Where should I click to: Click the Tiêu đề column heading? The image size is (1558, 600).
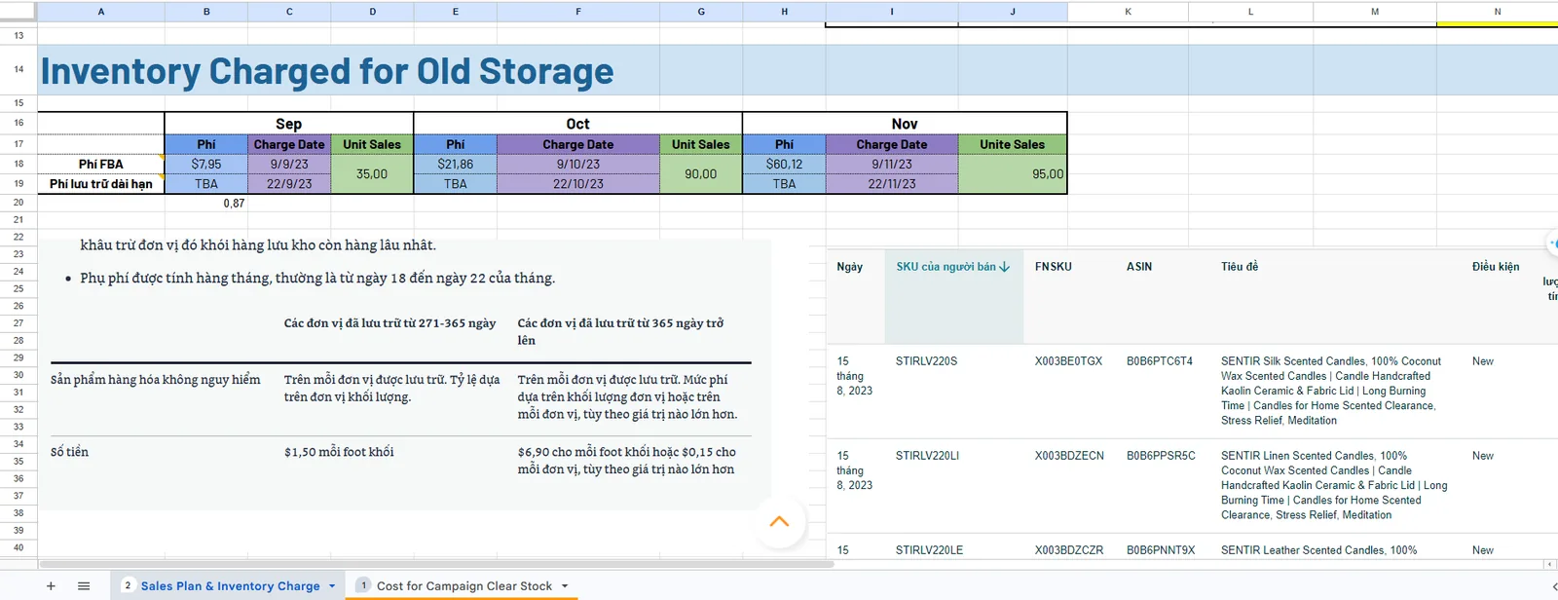click(1240, 267)
